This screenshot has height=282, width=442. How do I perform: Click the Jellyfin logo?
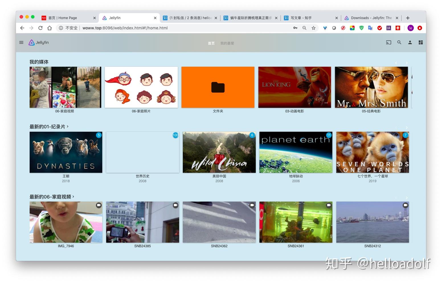tap(39, 42)
